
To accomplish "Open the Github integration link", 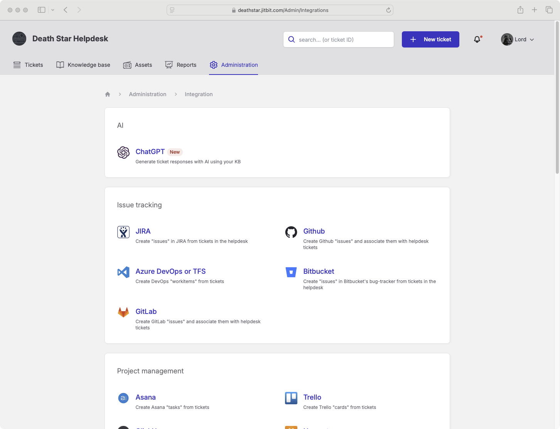I will (x=314, y=231).
